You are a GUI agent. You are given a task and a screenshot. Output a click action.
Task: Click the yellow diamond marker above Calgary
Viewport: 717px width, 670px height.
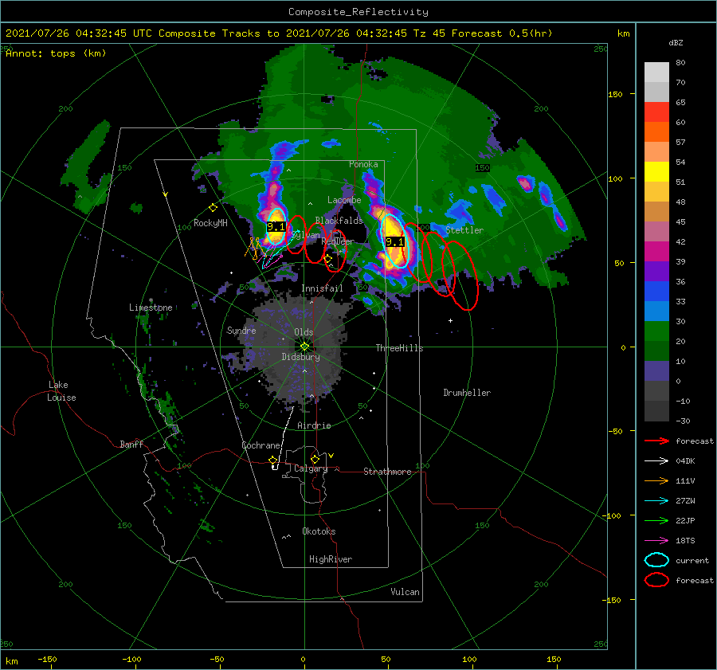pyautogui.click(x=315, y=459)
